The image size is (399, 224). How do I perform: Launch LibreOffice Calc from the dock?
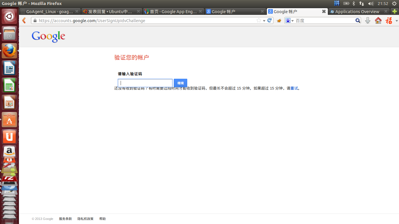pos(9,85)
